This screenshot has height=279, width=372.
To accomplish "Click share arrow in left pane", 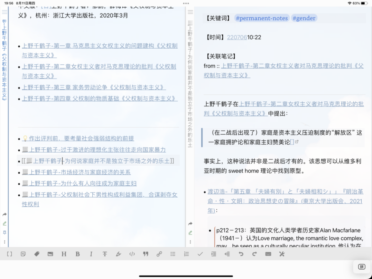I will click(x=4, y=215).
